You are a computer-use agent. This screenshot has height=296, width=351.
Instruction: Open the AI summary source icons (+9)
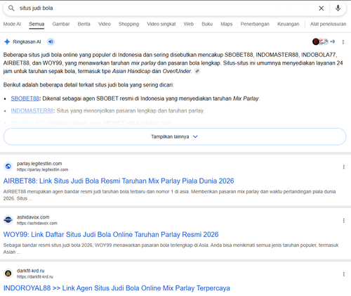click(x=324, y=41)
